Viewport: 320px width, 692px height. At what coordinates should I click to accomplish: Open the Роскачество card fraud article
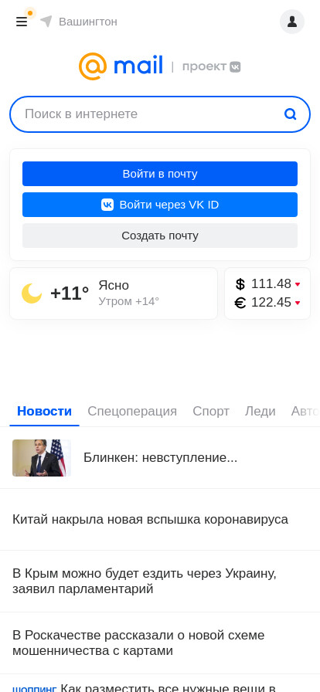tap(138, 643)
